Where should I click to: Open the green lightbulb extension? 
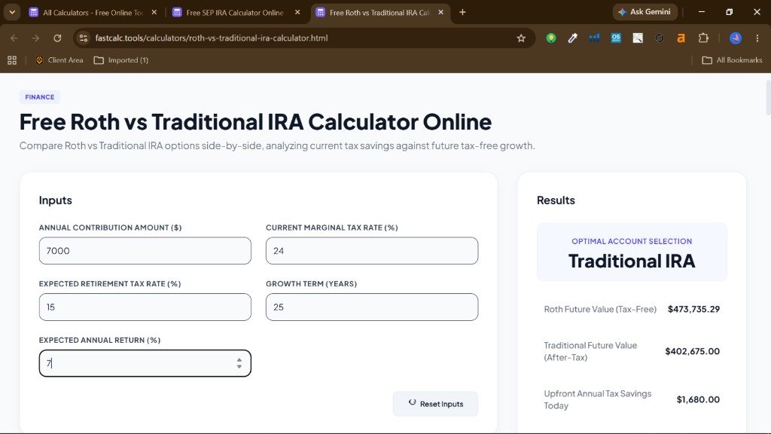[x=551, y=38]
